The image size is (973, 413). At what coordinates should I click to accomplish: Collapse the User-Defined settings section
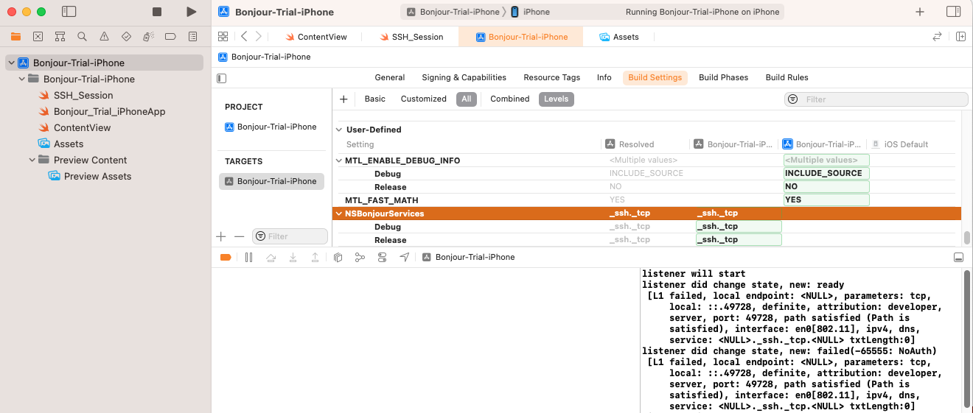pos(339,130)
